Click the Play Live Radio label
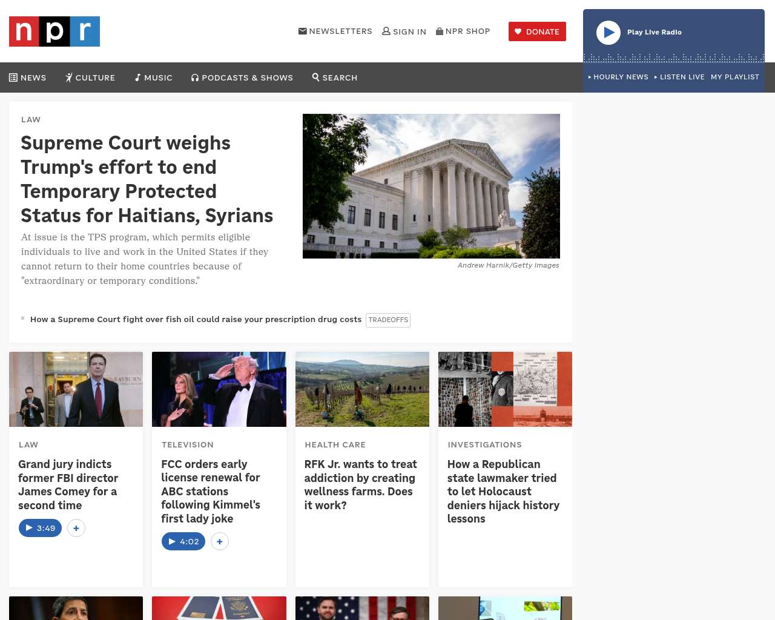The height and width of the screenshot is (620, 775). coord(655,32)
